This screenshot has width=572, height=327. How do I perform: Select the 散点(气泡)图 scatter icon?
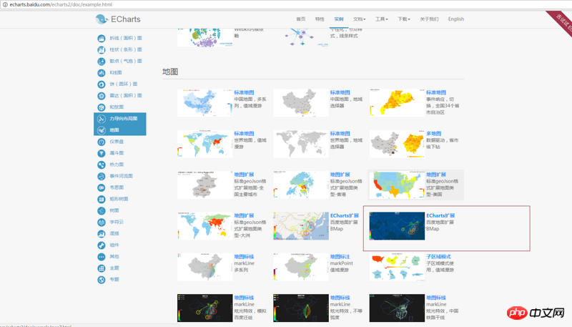pyautogui.click(x=102, y=62)
